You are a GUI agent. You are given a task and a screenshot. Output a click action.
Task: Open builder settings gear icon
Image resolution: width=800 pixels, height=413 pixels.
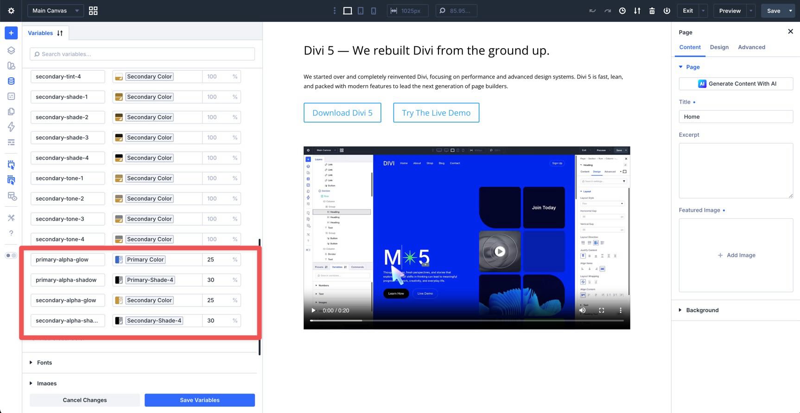[x=11, y=11]
